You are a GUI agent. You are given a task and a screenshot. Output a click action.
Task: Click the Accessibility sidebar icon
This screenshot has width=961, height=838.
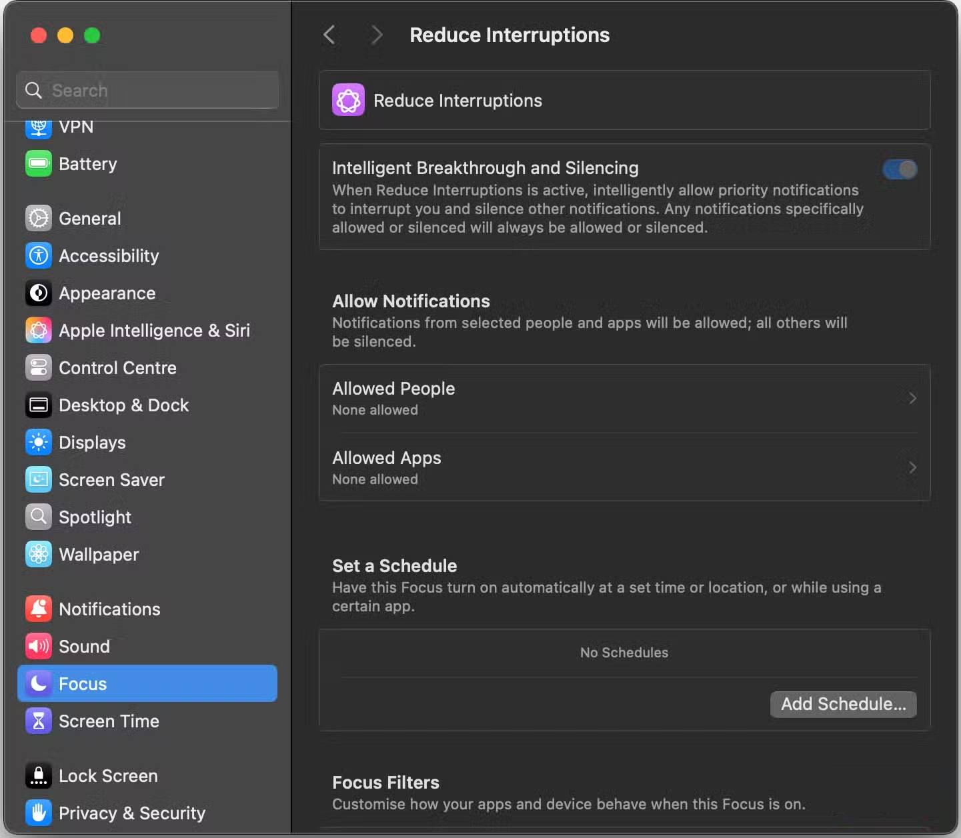[x=39, y=255]
